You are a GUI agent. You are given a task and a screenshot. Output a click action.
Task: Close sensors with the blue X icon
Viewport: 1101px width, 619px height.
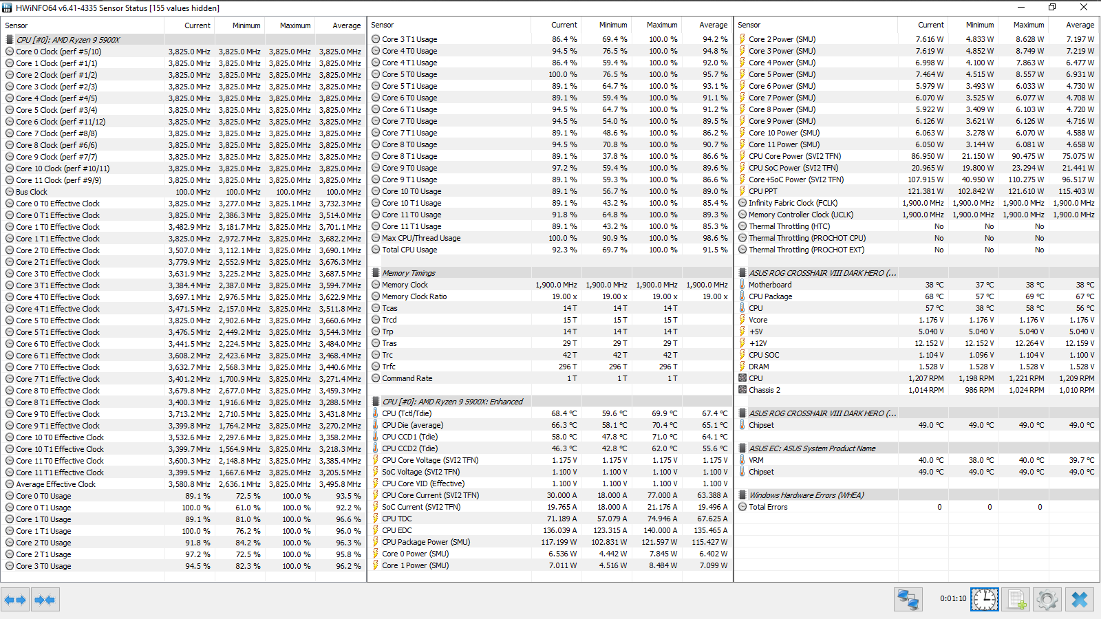coord(1080,600)
